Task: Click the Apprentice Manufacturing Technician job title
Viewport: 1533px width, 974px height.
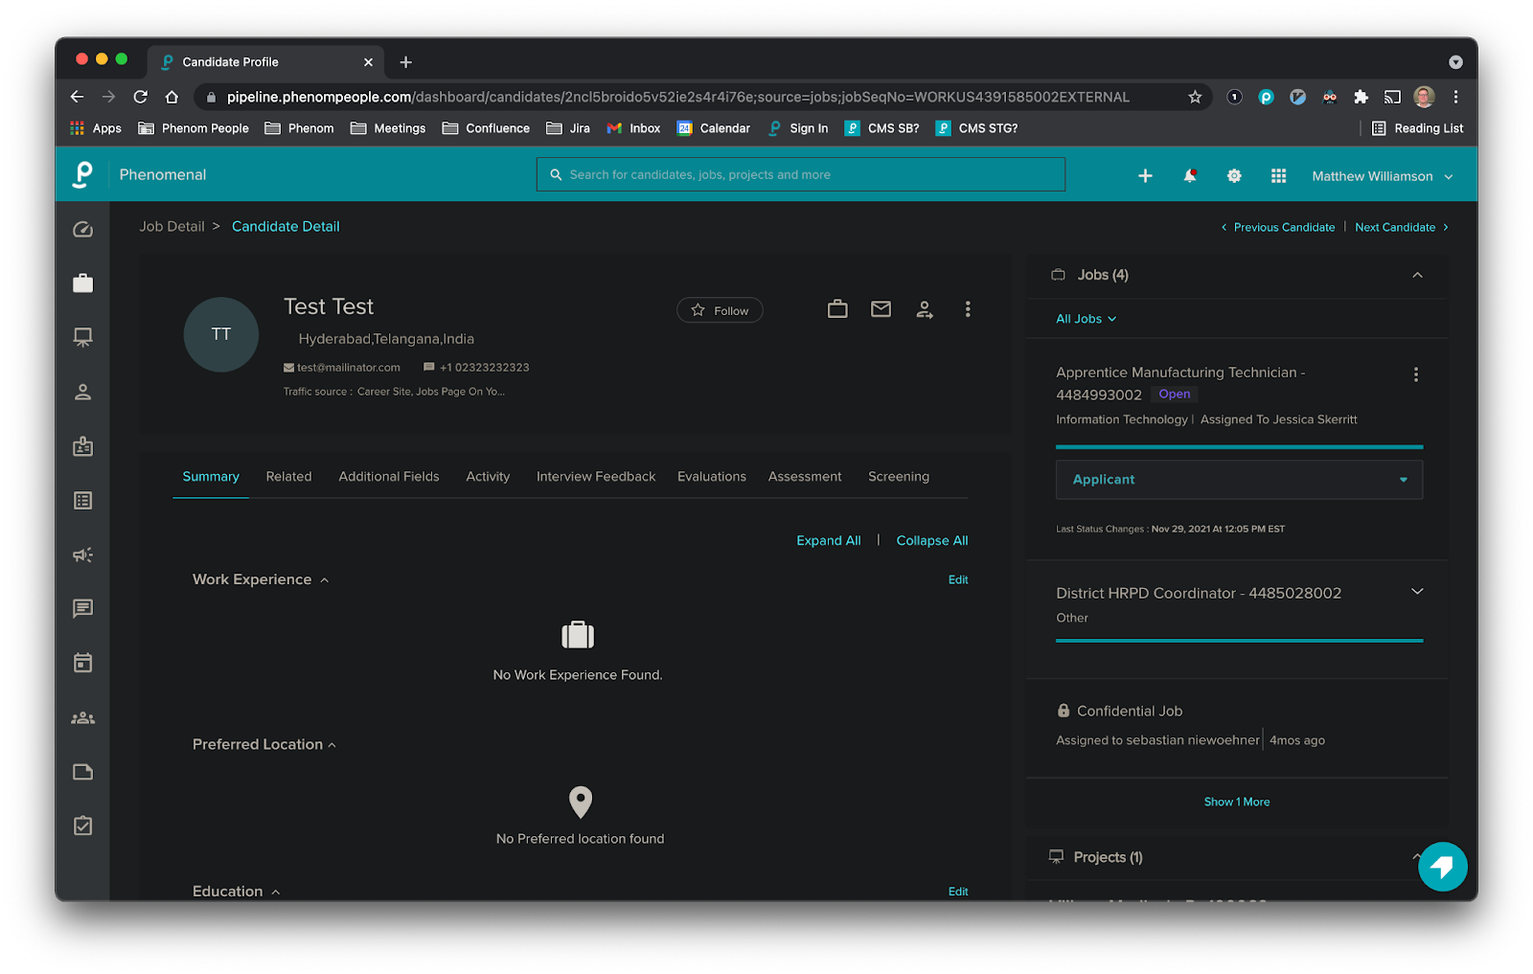Action: [1180, 383]
